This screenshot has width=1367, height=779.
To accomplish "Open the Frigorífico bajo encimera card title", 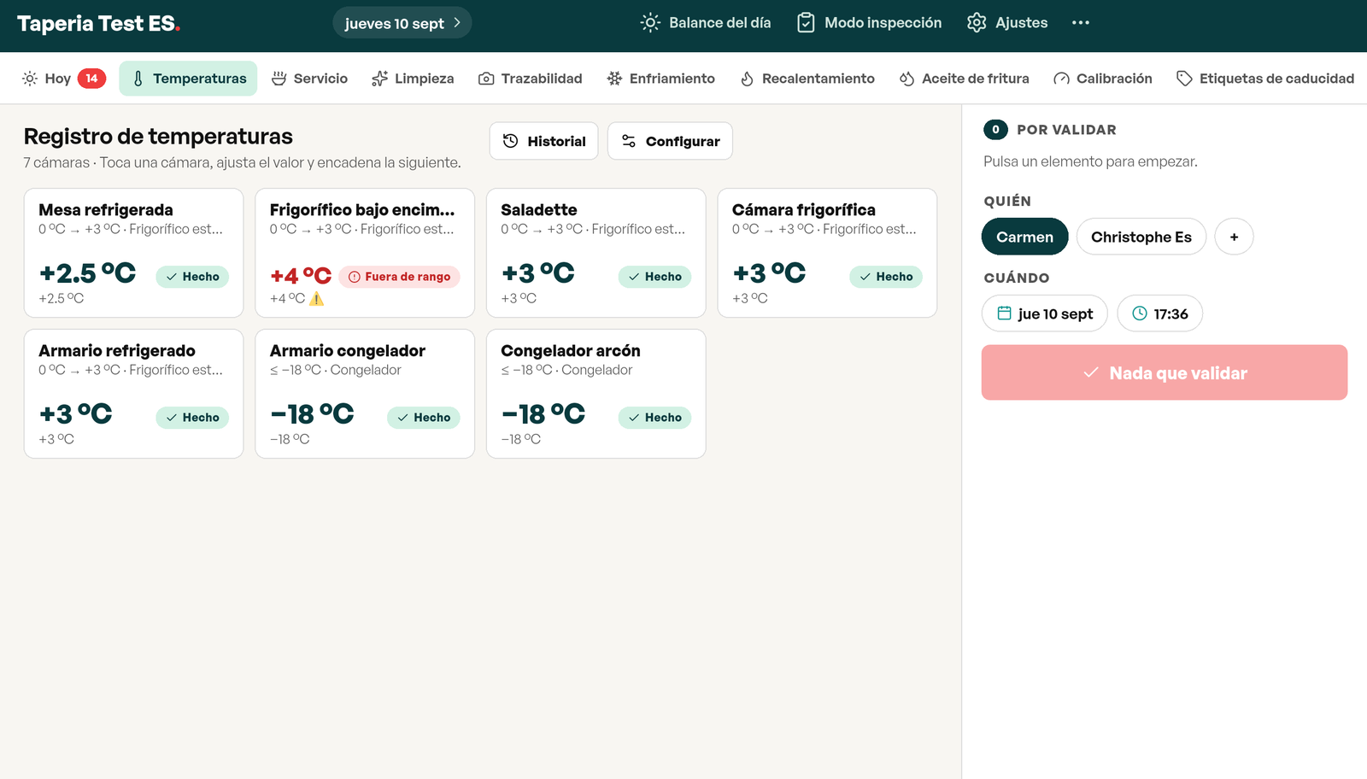I will click(362, 210).
